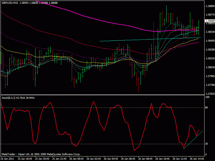Image resolution: width=215 pixels, height=161 pixels.
Task: Click the 26 Jan 08:45 time label
Action: point(146,159)
